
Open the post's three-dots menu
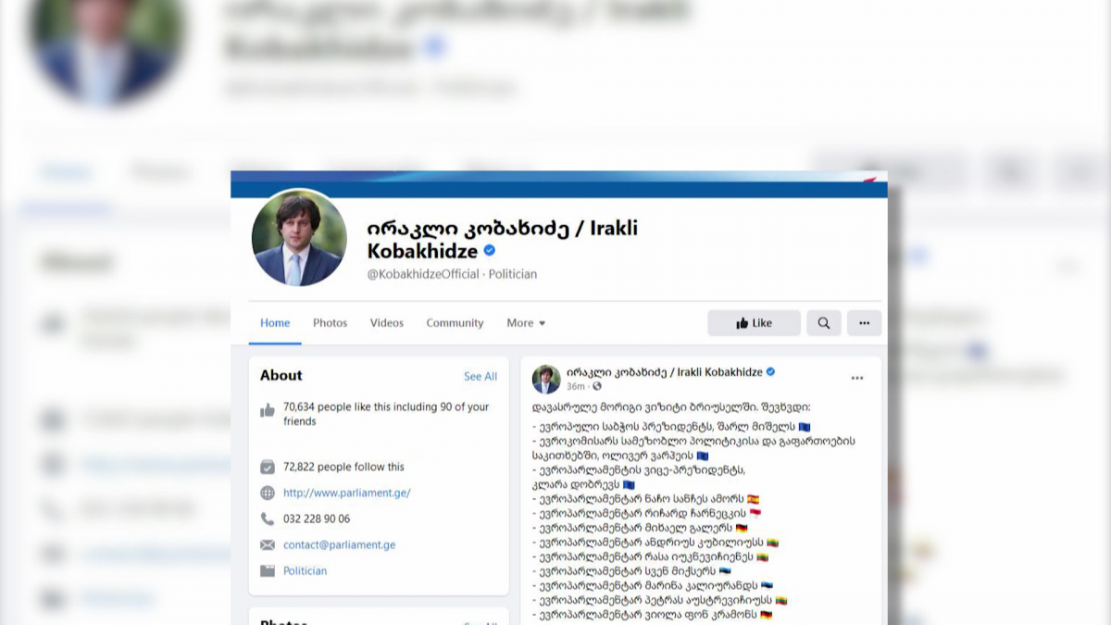point(857,378)
